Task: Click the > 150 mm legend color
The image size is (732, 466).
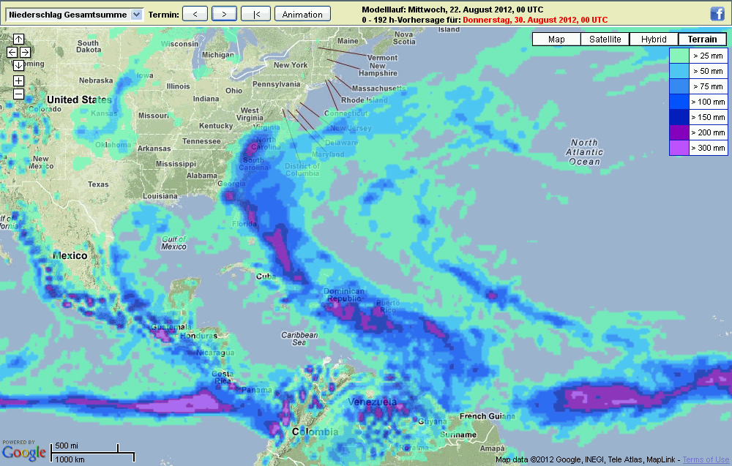Action: click(679, 117)
